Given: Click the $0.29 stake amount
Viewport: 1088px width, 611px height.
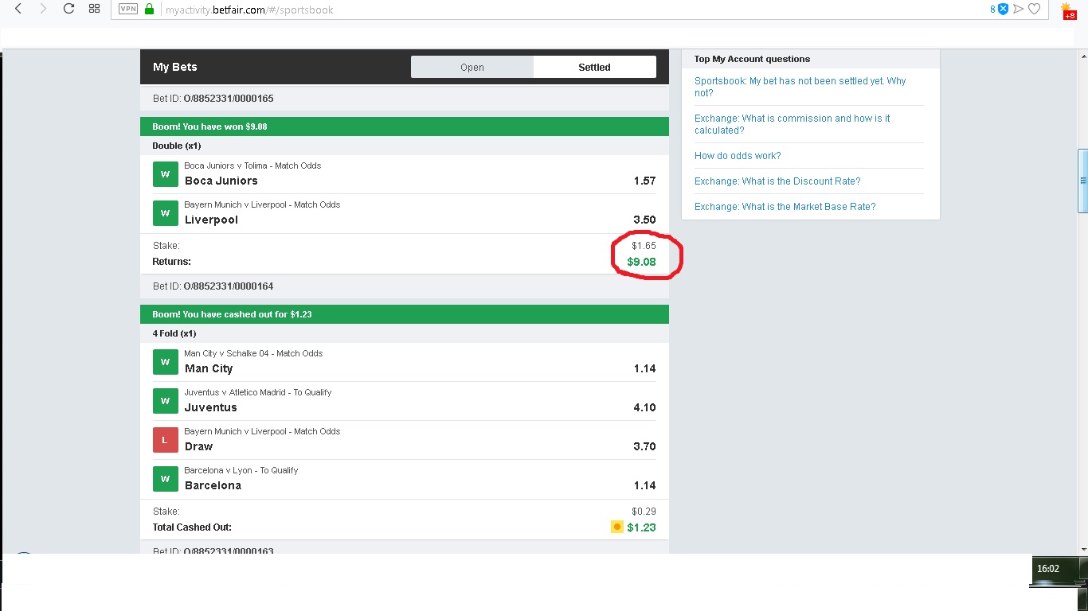Looking at the screenshot, I should pos(644,512).
